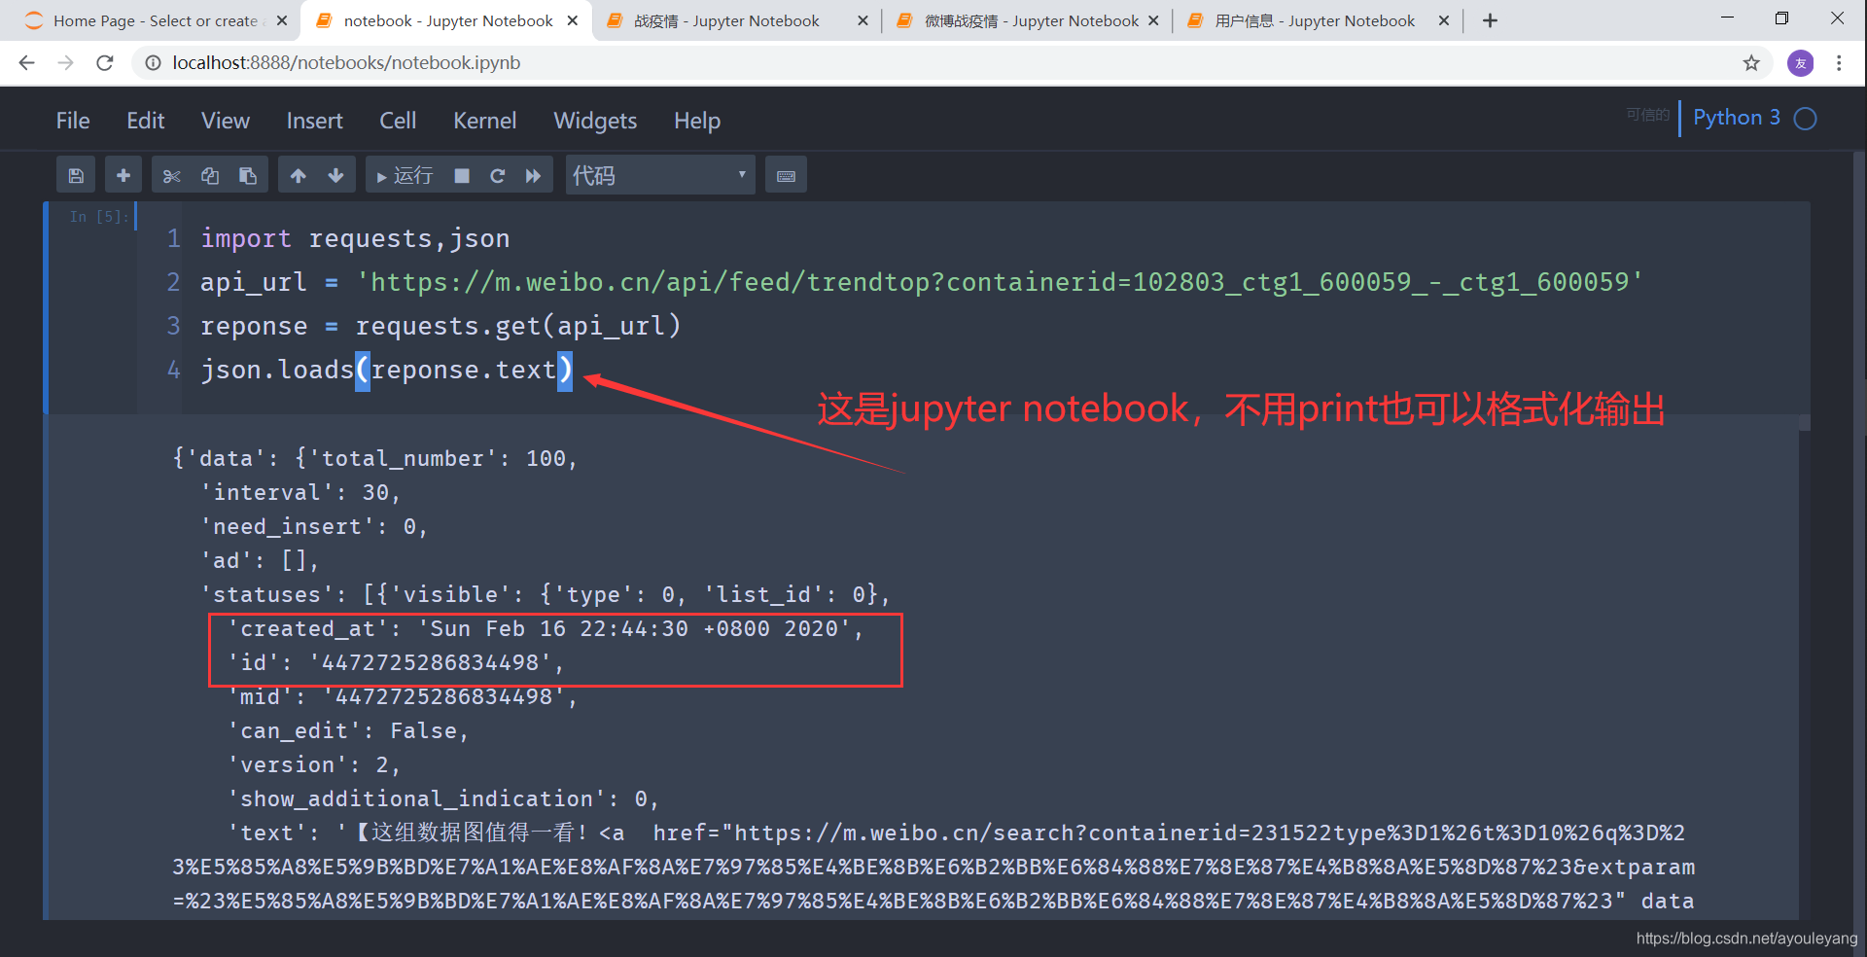The height and width of the screenshot is (957, 1867).
Task: Open the Kernel menu
Action: (484, 121)
